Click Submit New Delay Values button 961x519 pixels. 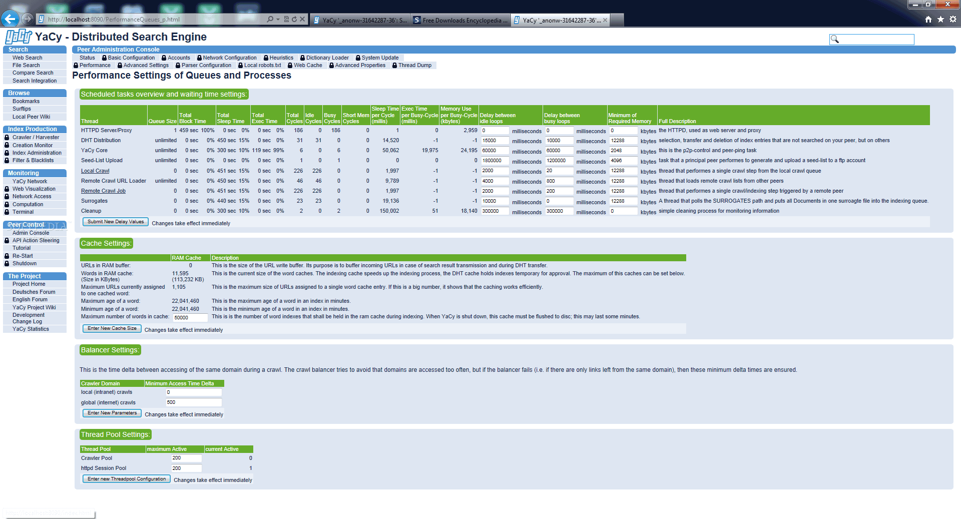(x=116, y=222)
